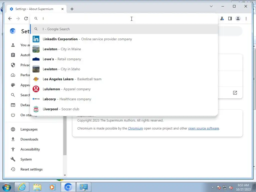The height and width of the screenshot is (192, 256).
Task: Choose the Los Angeles Lakers suggestion
Action: 124,79
